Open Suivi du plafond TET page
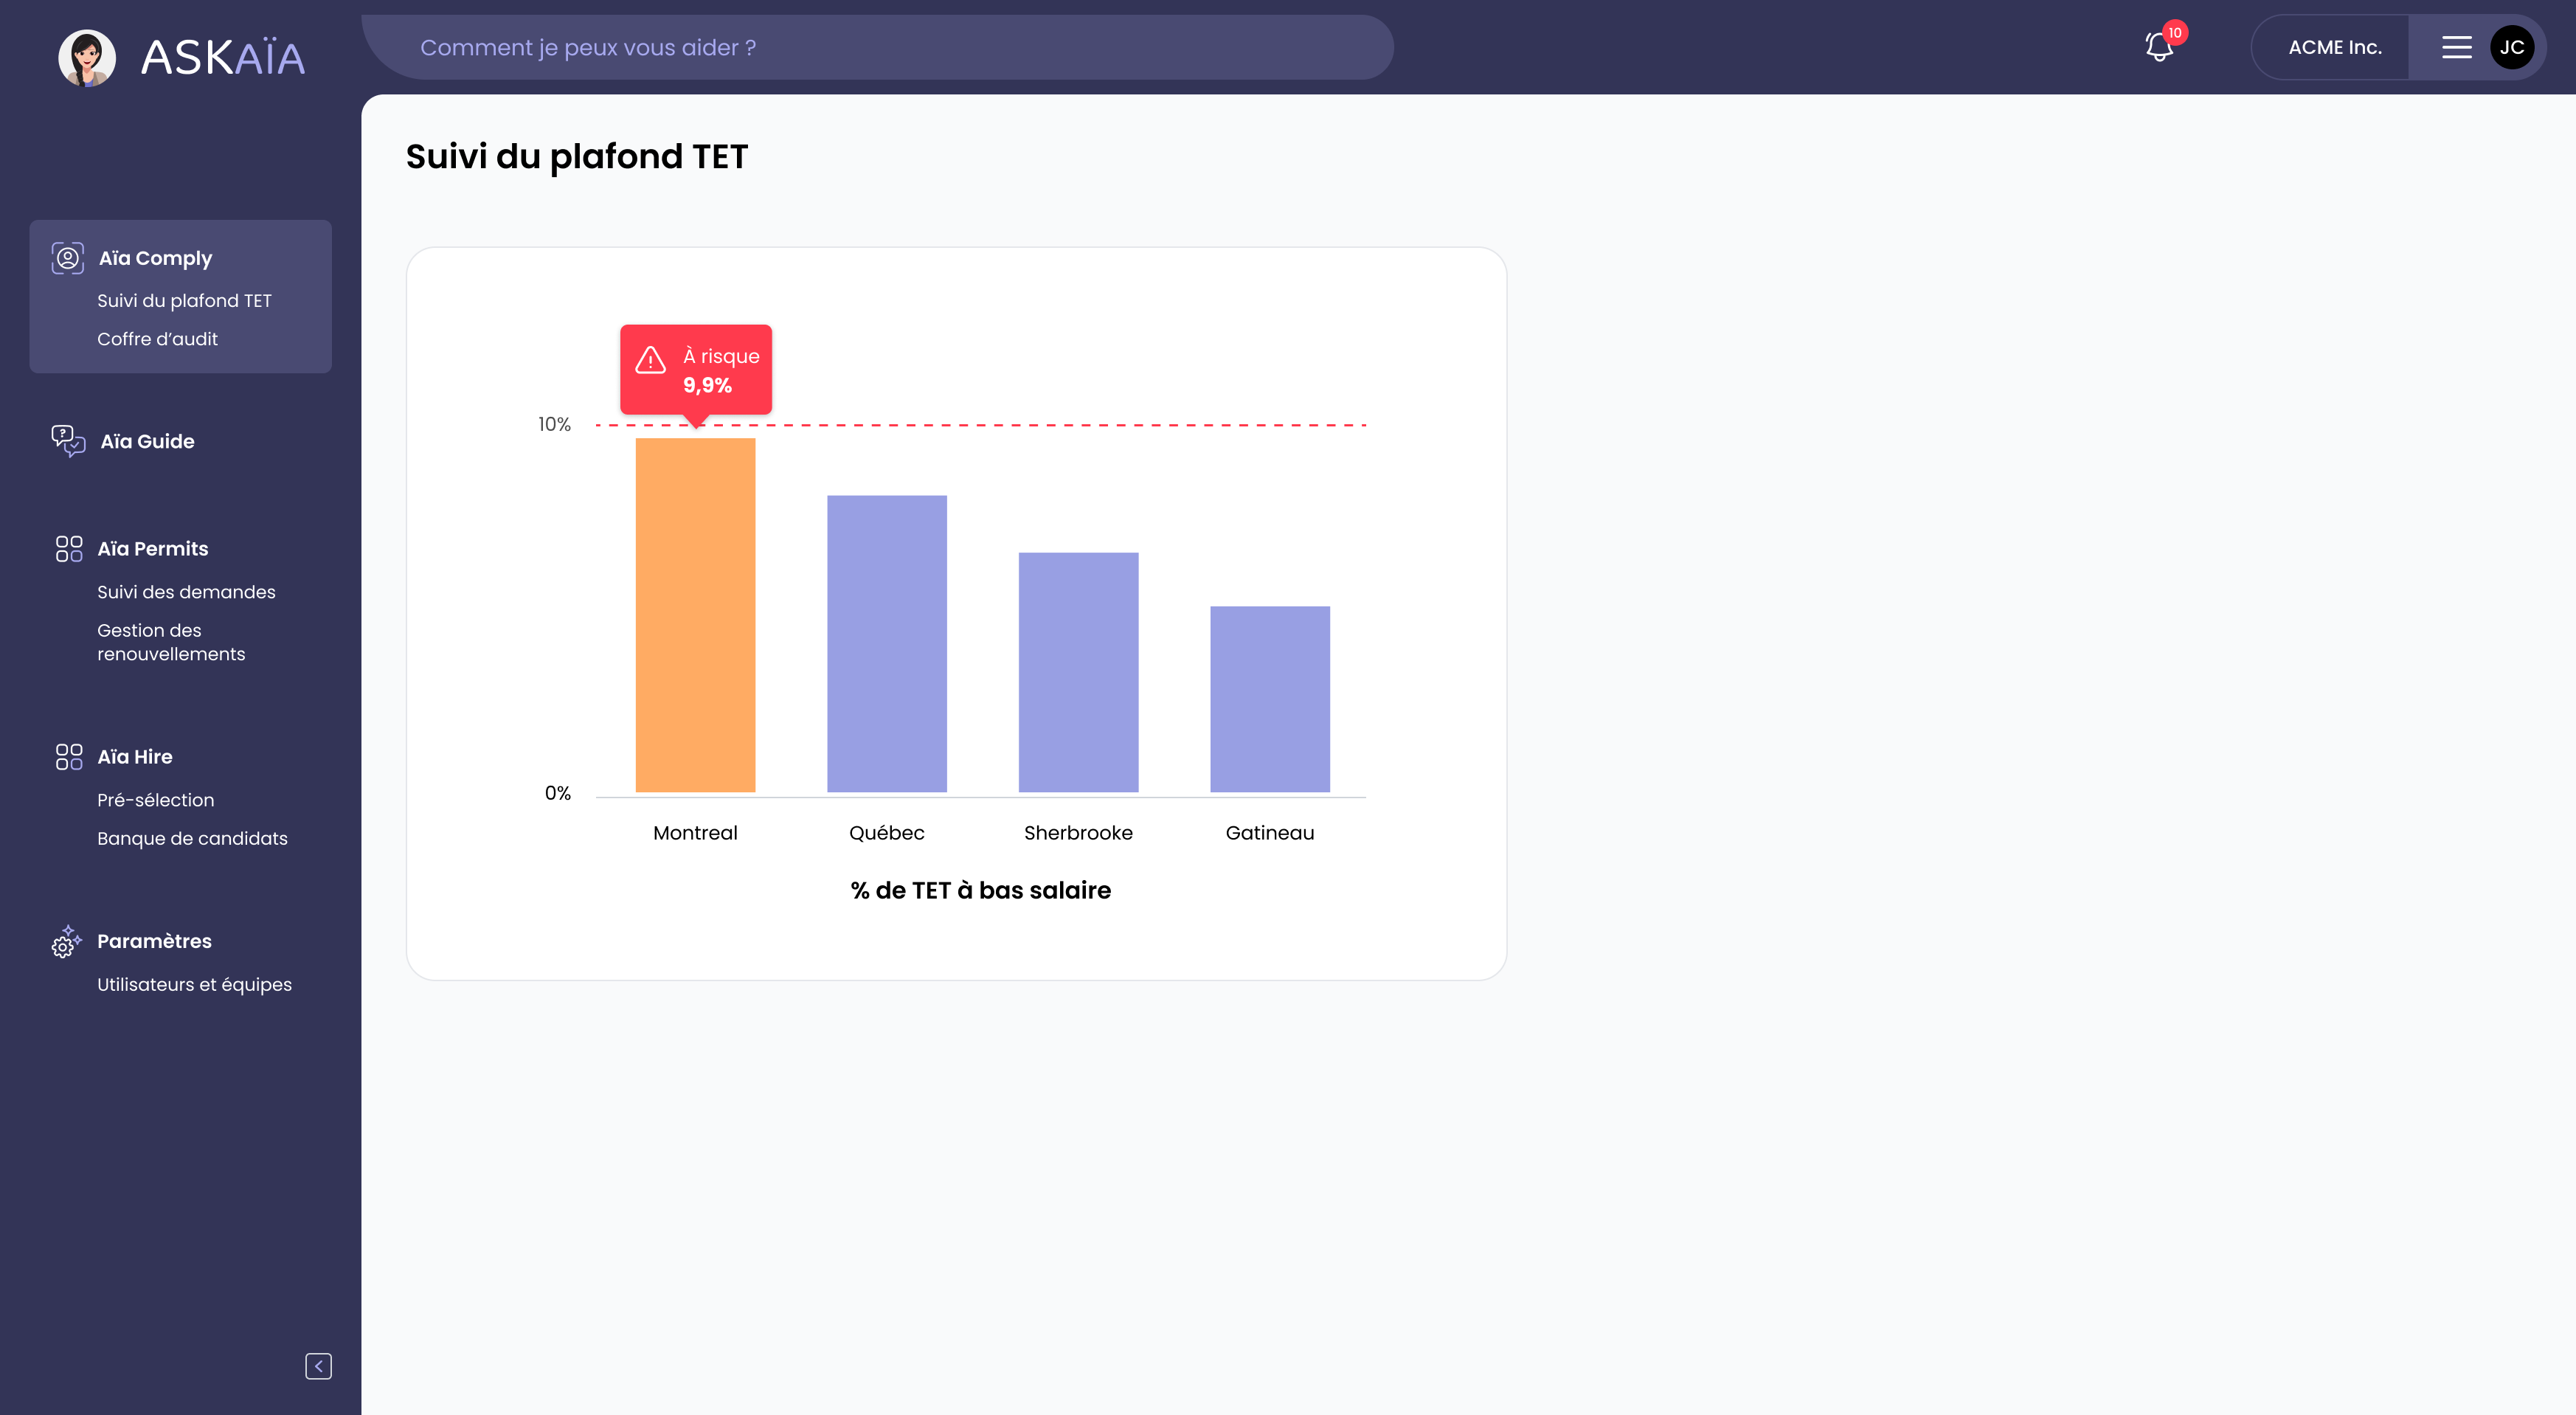 point(184,300)
